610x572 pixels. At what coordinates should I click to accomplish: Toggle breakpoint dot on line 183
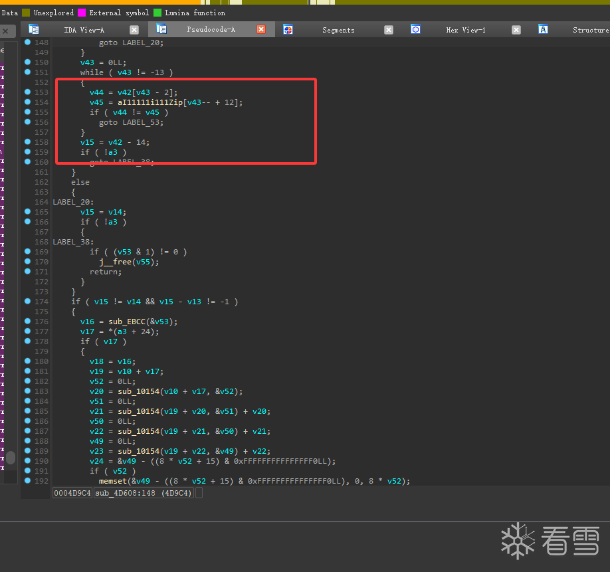[28, 391]
